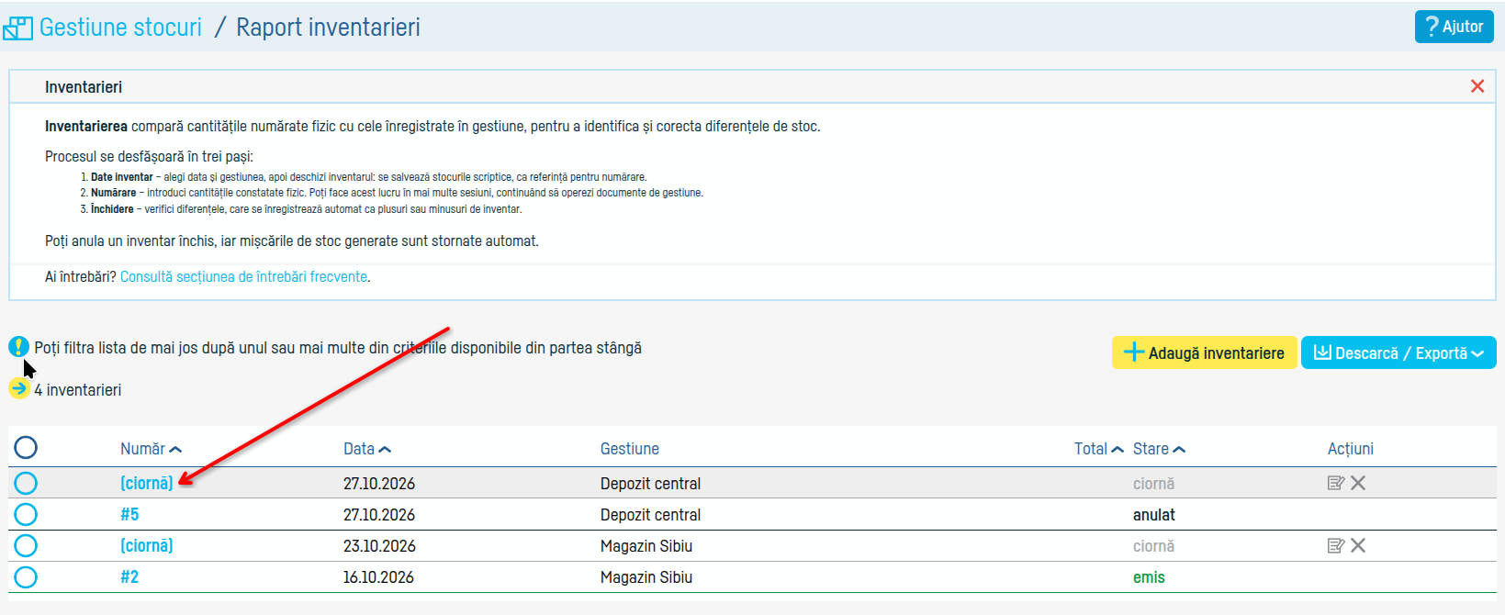Screen dimensions: 1505x615
Task: Open inventory #2
Action: [129, 576]
